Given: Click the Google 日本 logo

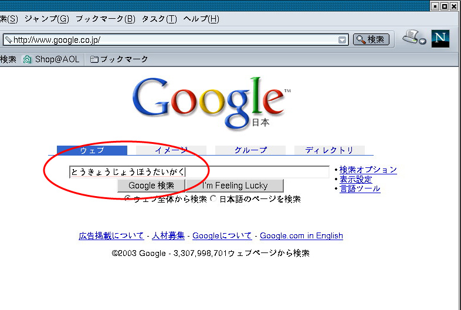Looking at the screenshot, I should (211, 103).
